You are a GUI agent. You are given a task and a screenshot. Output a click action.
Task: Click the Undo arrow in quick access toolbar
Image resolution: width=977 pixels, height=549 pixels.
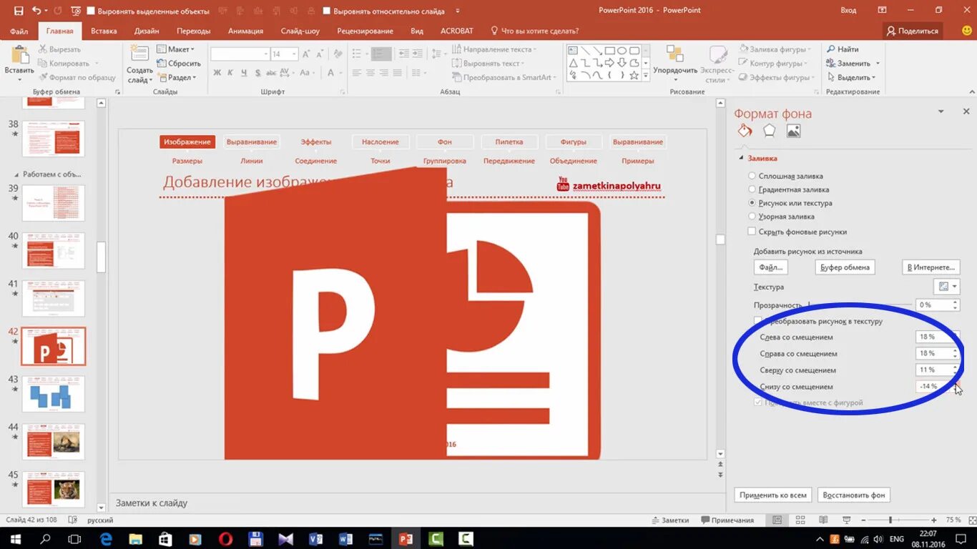[x=36, y=11]
